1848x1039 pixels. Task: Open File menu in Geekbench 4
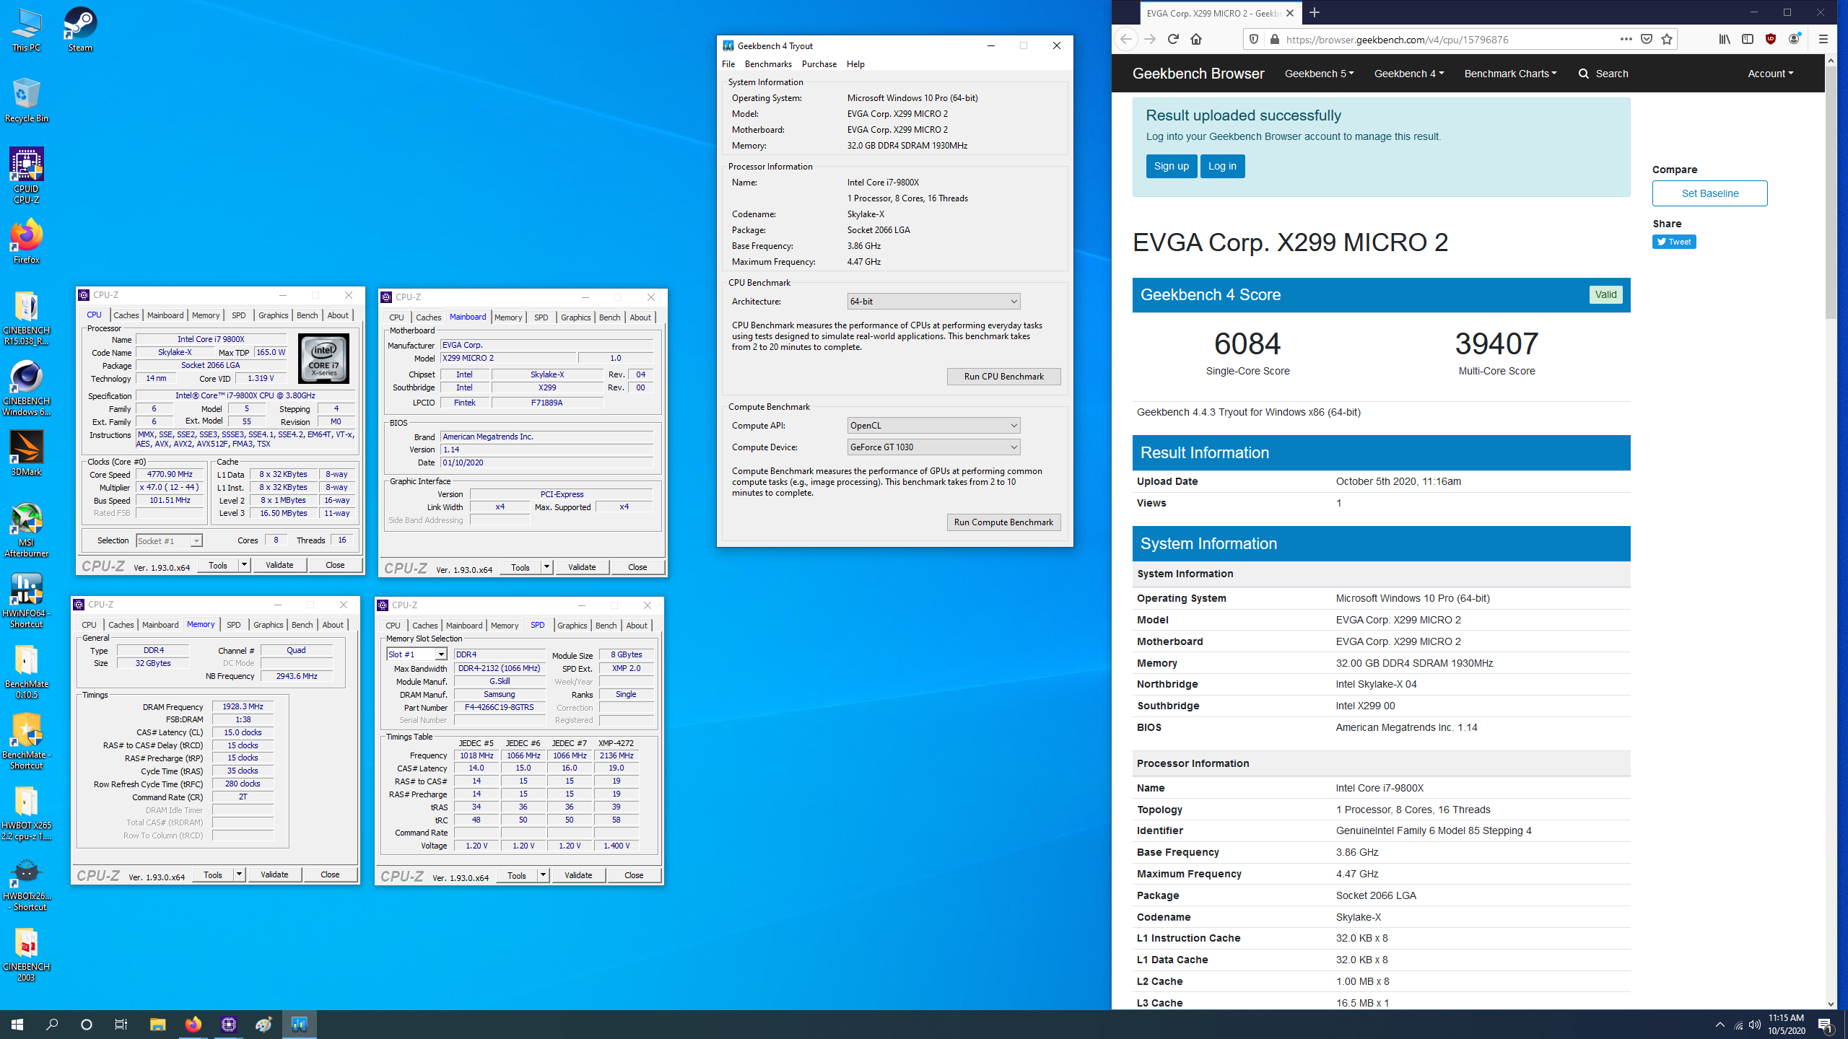tap(728, 64)
